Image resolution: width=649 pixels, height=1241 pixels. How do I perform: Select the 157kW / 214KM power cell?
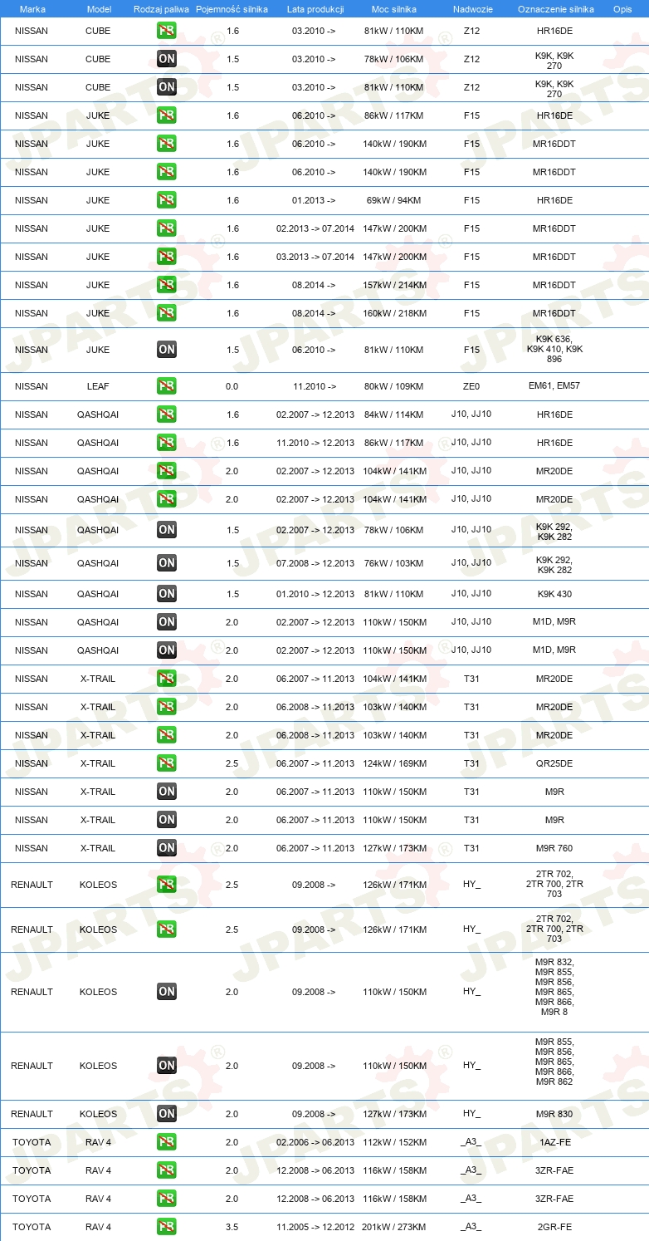click(x=394, y=285)
